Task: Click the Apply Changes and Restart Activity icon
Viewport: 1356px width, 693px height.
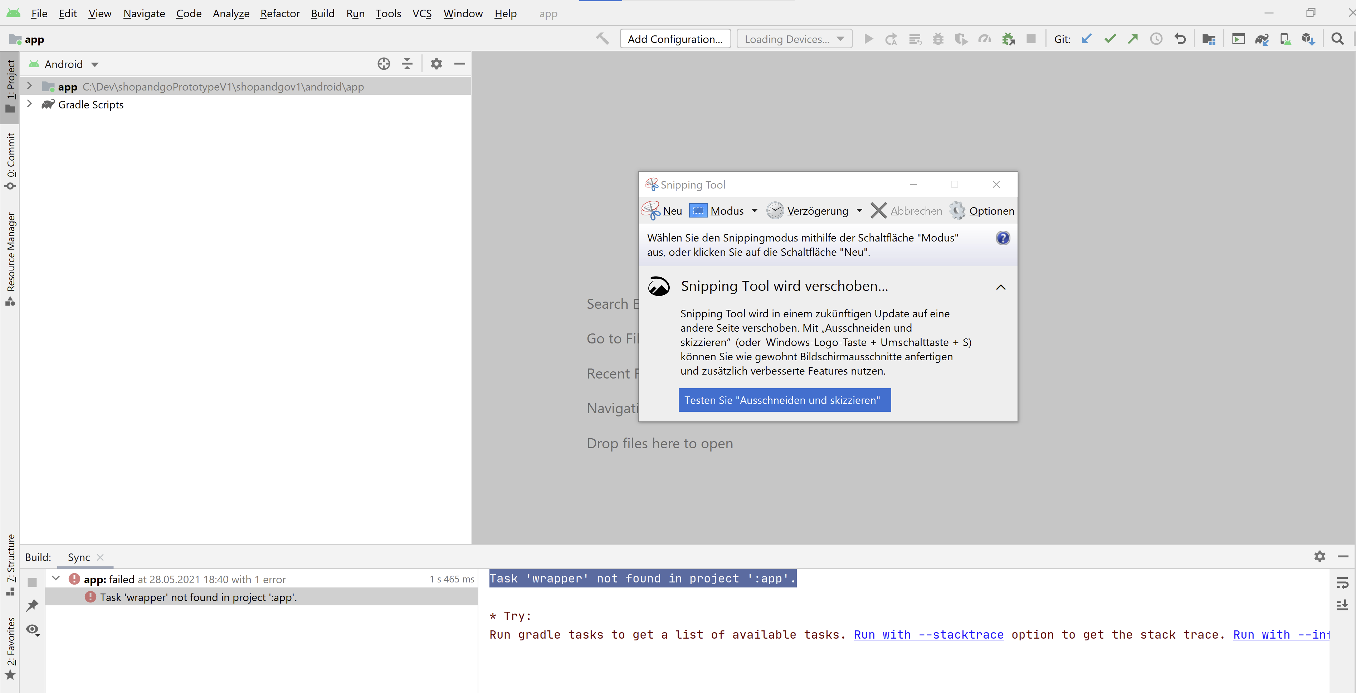Action: pos(891,39)
